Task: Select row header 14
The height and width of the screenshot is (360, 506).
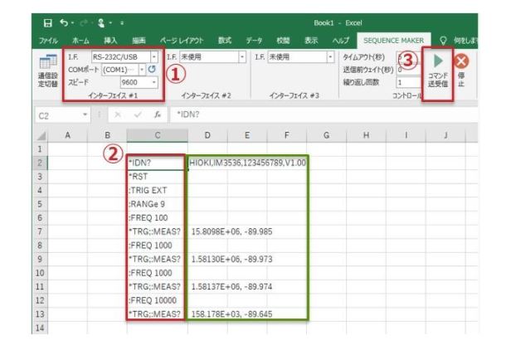Action: (x=40, y=328)
